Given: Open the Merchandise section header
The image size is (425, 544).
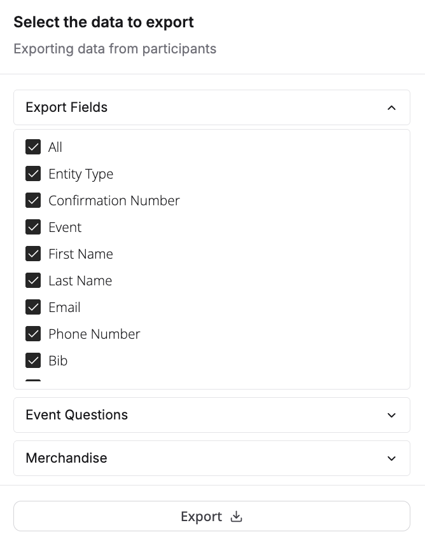Looking at the screenshot, I should [67, 458].
